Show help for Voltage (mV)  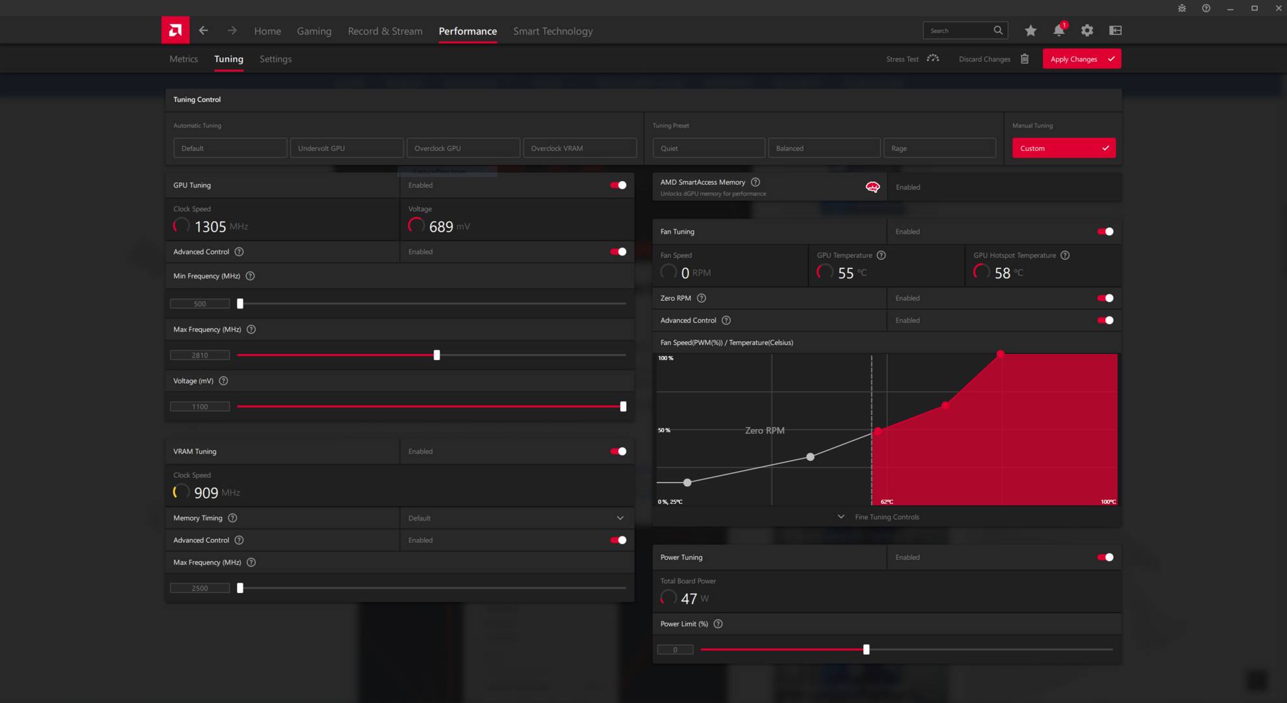pos(223,381)
